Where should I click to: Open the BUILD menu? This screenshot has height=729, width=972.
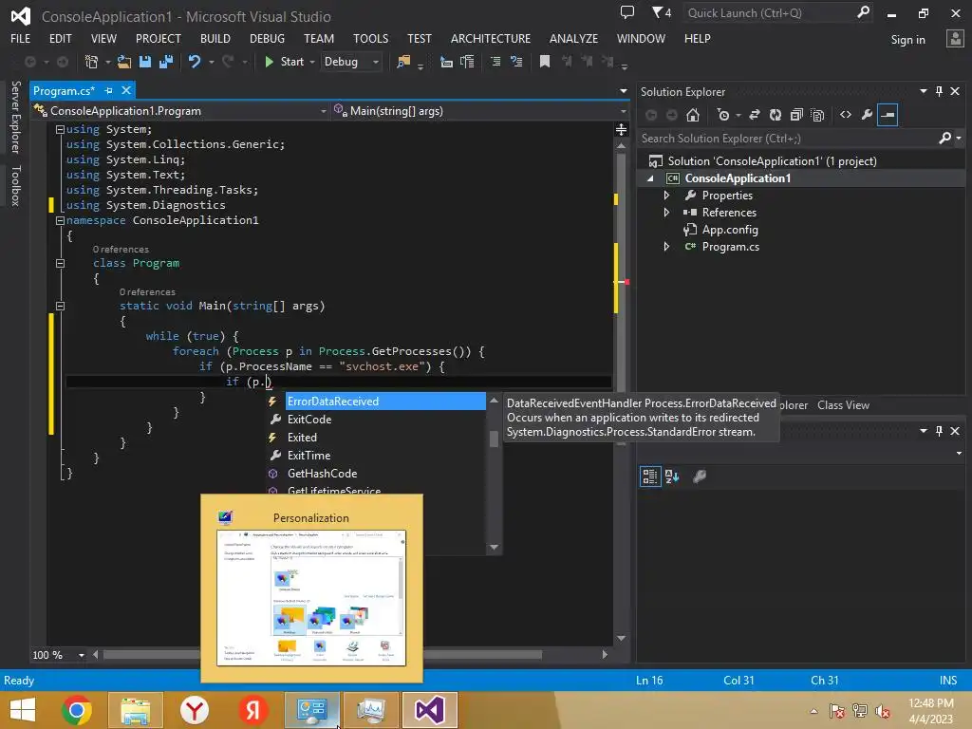pyautogui.click(x=215, y=38)
